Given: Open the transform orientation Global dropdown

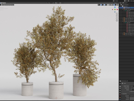Looking at the screenshot, I should pyautogui.click(x=49, y=3).
